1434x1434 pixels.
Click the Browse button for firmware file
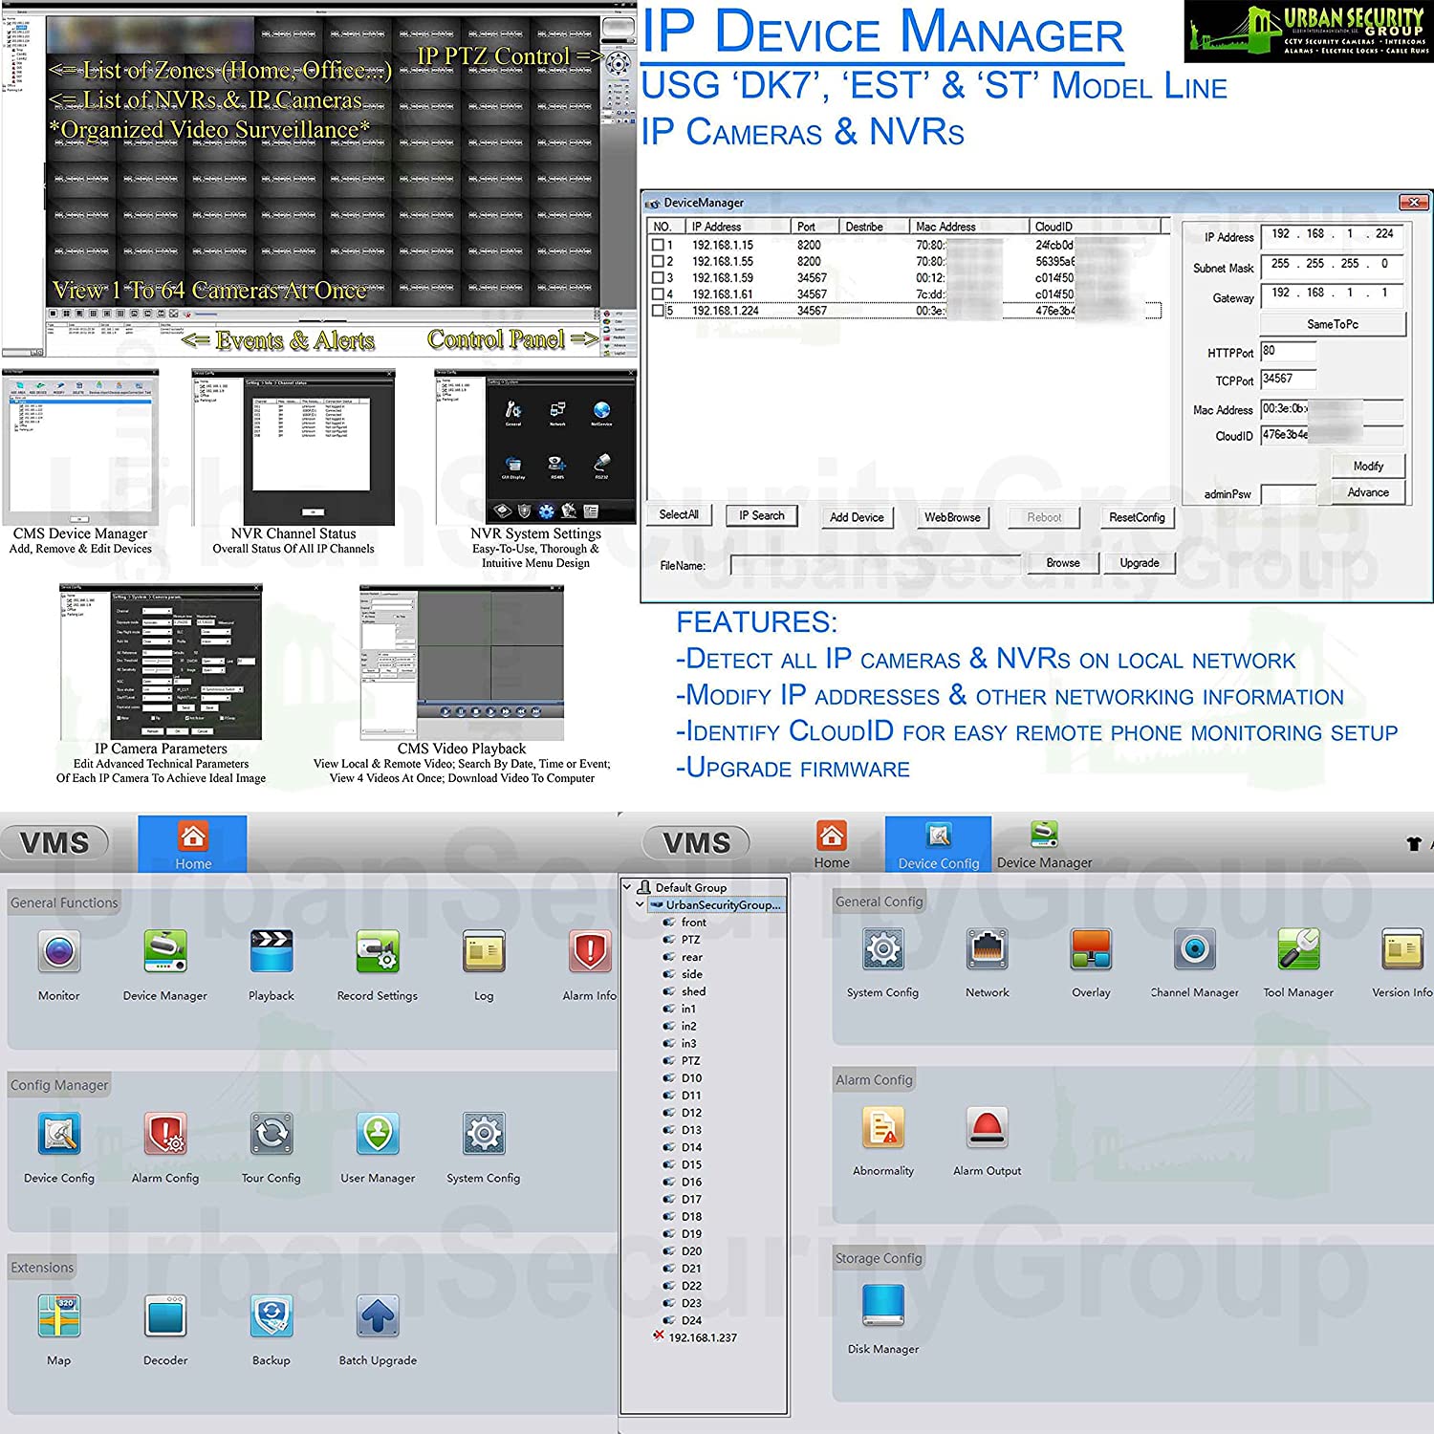point(1063,563)
